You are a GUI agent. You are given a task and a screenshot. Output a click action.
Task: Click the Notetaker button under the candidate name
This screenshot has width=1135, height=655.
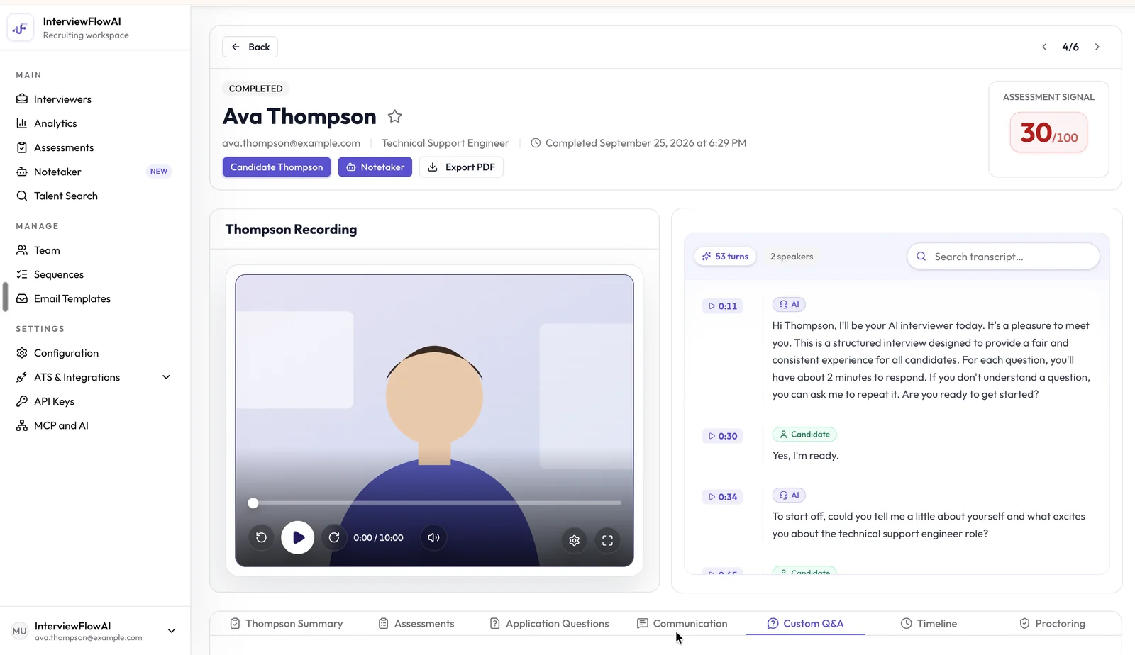[375, 167]
